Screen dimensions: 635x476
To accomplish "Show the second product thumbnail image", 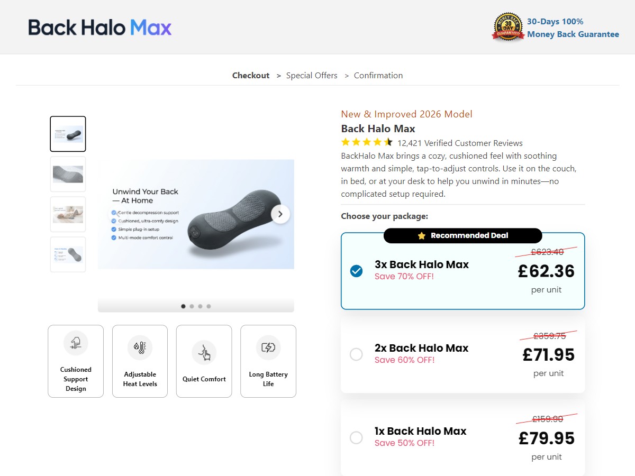I will (x=68, y=174).
